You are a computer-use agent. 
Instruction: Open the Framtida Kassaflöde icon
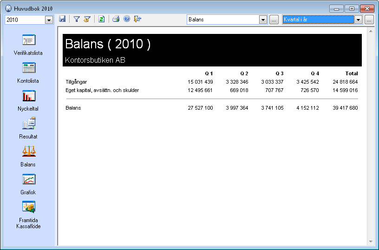click(x=29, y=207)
